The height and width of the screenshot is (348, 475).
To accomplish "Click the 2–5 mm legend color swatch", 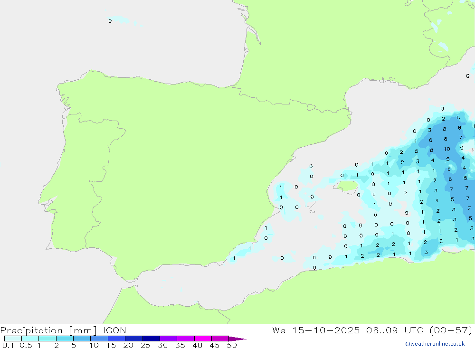I will (65, 339).
